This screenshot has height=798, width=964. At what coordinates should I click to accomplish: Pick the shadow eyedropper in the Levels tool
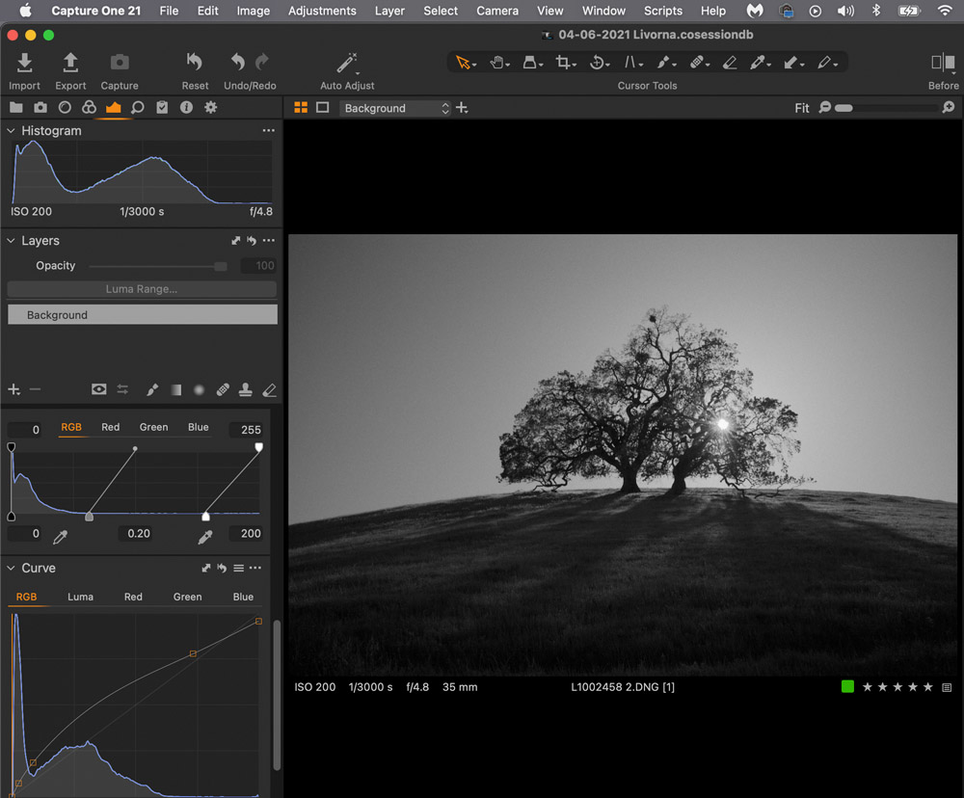60,537
